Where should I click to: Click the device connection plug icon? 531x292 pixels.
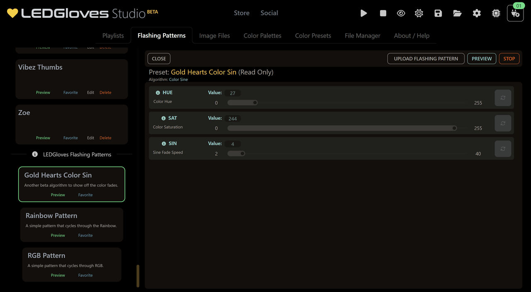(x=515, y=13)
